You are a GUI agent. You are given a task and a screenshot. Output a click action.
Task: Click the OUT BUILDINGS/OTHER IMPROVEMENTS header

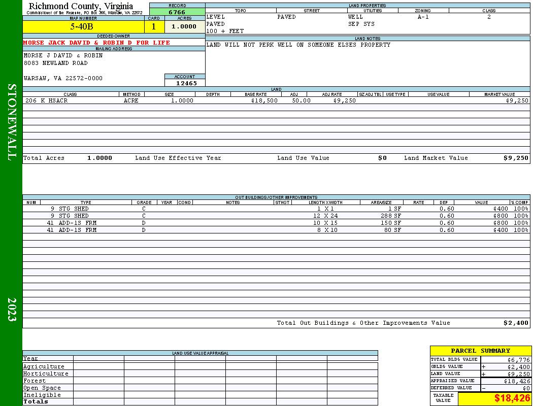coord(276,197)
